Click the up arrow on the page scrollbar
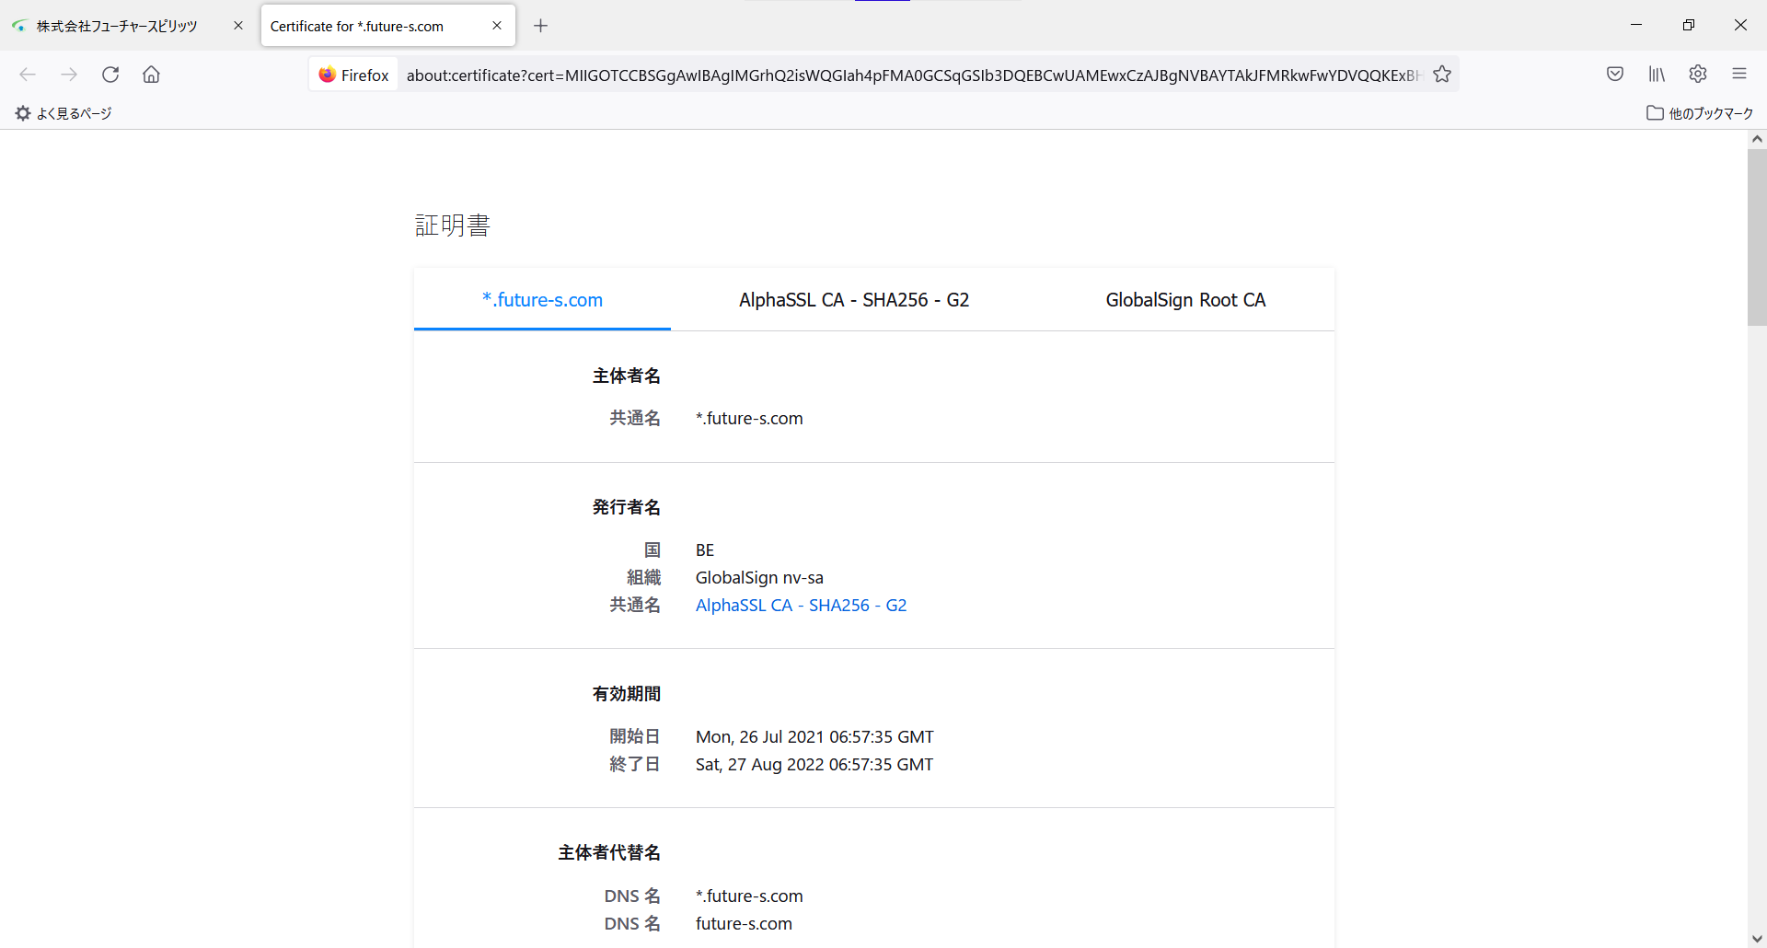 click(x=1757, y=138)
